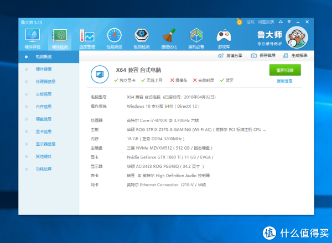Click the 16 GB DDR4 3200MHz memory value
The height and width of the screenshot is (243, 332).
[x=155, y=139]
